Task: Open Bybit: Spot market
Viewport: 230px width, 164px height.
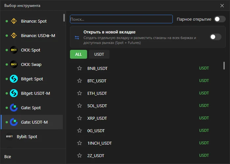Action: [x=32, y=136]
